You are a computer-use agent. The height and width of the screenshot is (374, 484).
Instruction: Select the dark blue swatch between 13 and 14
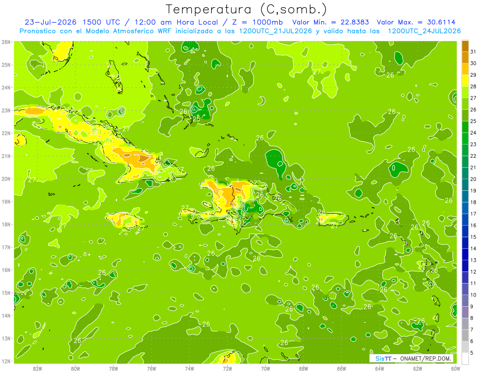465,254
